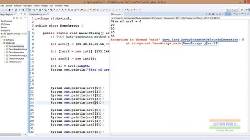Switch to Java perspective icon at top right

coord(246,10)
